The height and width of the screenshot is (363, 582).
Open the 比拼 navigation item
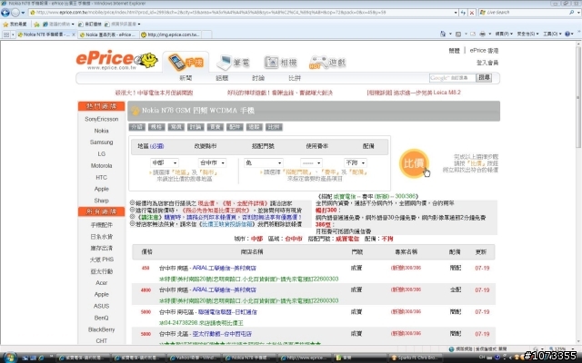pos(295,78)
